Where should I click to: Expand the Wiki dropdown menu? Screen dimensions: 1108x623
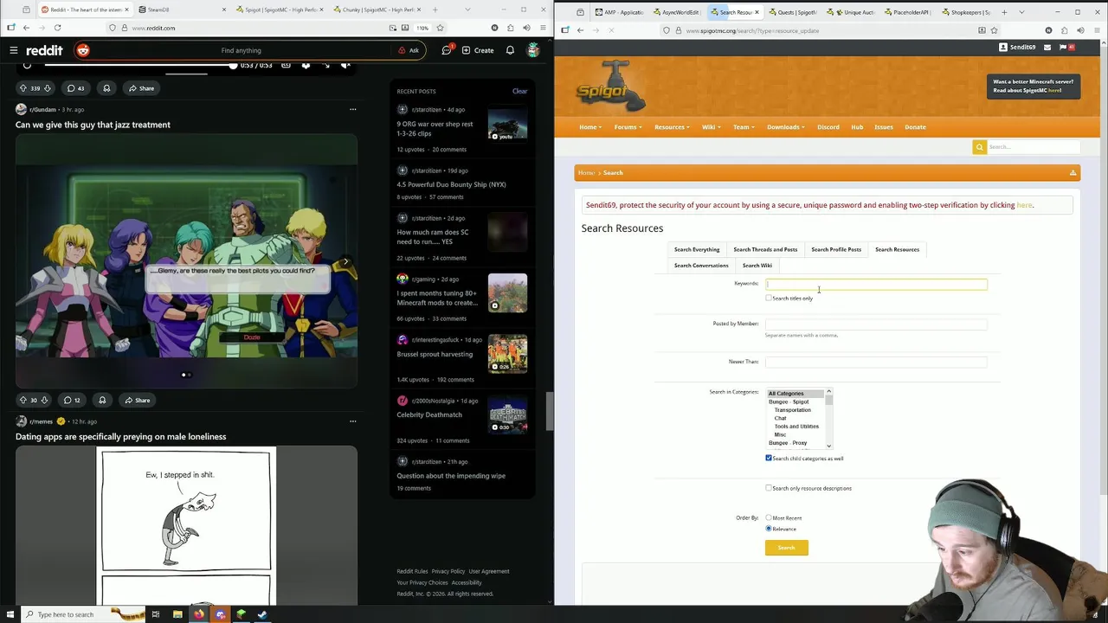[711, 127]
